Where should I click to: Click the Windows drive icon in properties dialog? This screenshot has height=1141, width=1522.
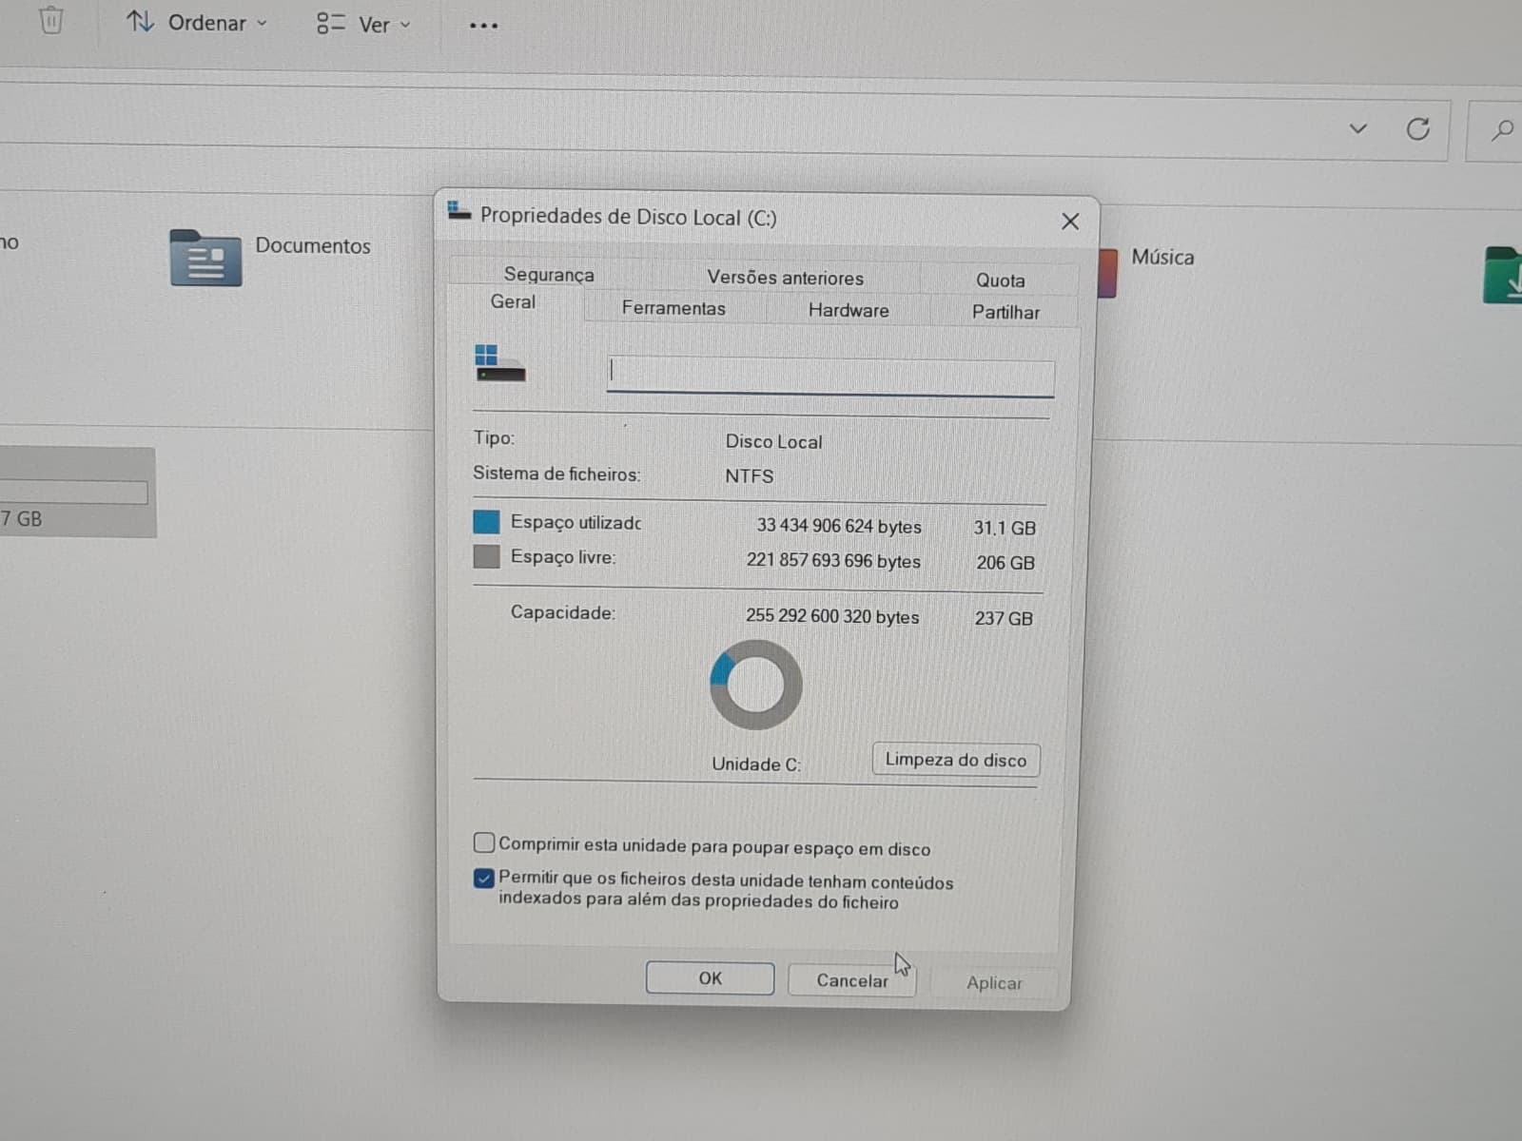tap(499, 364)
